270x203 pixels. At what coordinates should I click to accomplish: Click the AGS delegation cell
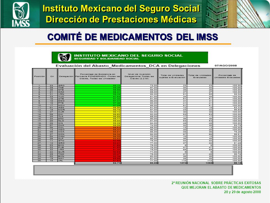click(x=66, y=107)
